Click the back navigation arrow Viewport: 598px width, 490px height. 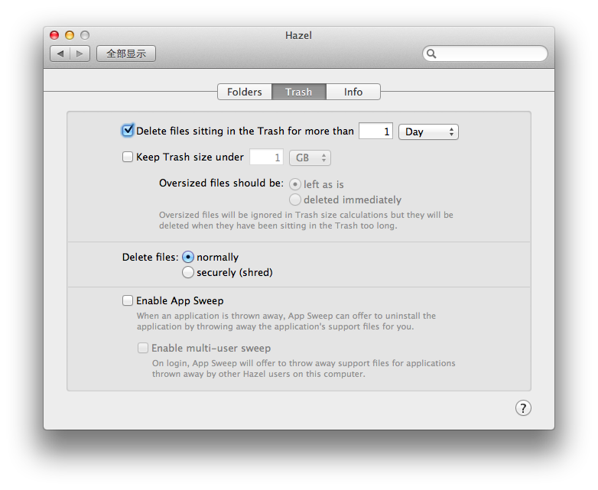point(60,54)
